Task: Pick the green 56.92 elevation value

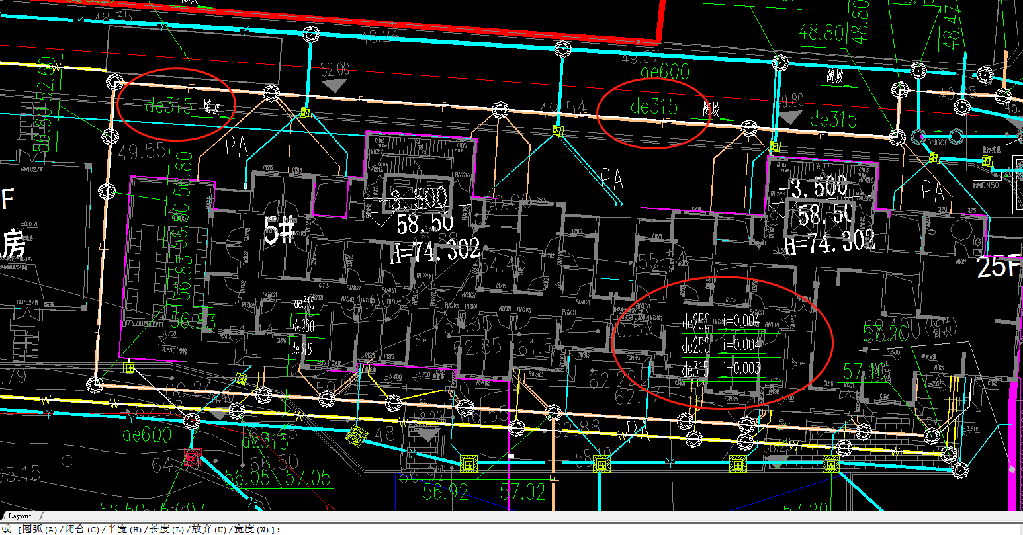Action: 445,491
